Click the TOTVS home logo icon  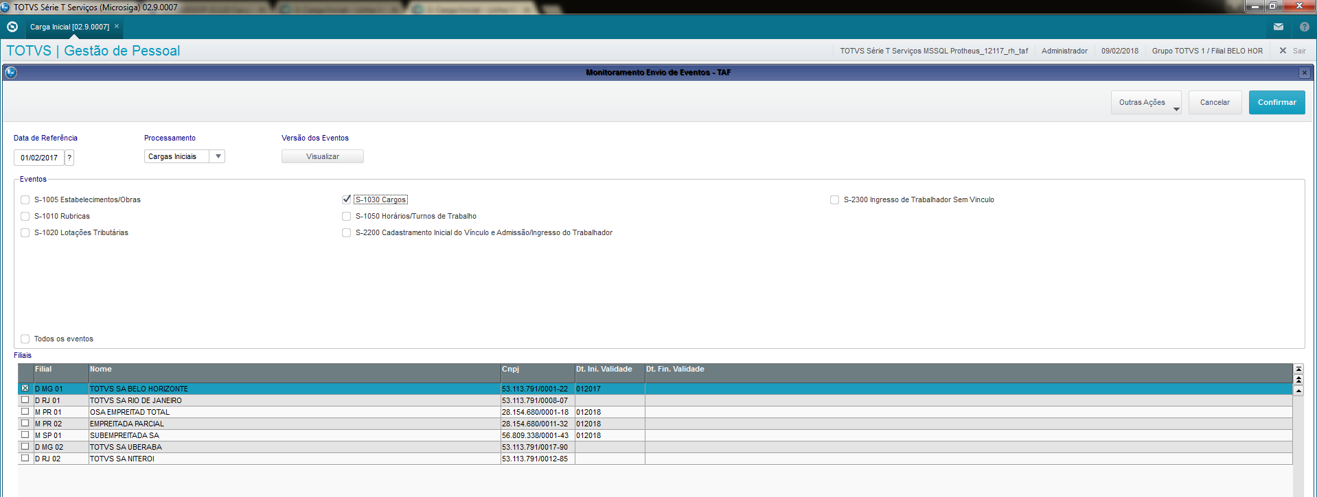pyautogui.click(x=12, y=27)
